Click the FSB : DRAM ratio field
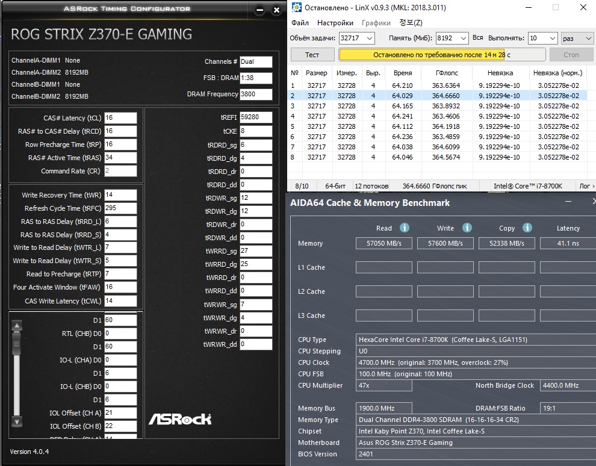The width and height of the screenshot is (596, 466). point(256,78)
